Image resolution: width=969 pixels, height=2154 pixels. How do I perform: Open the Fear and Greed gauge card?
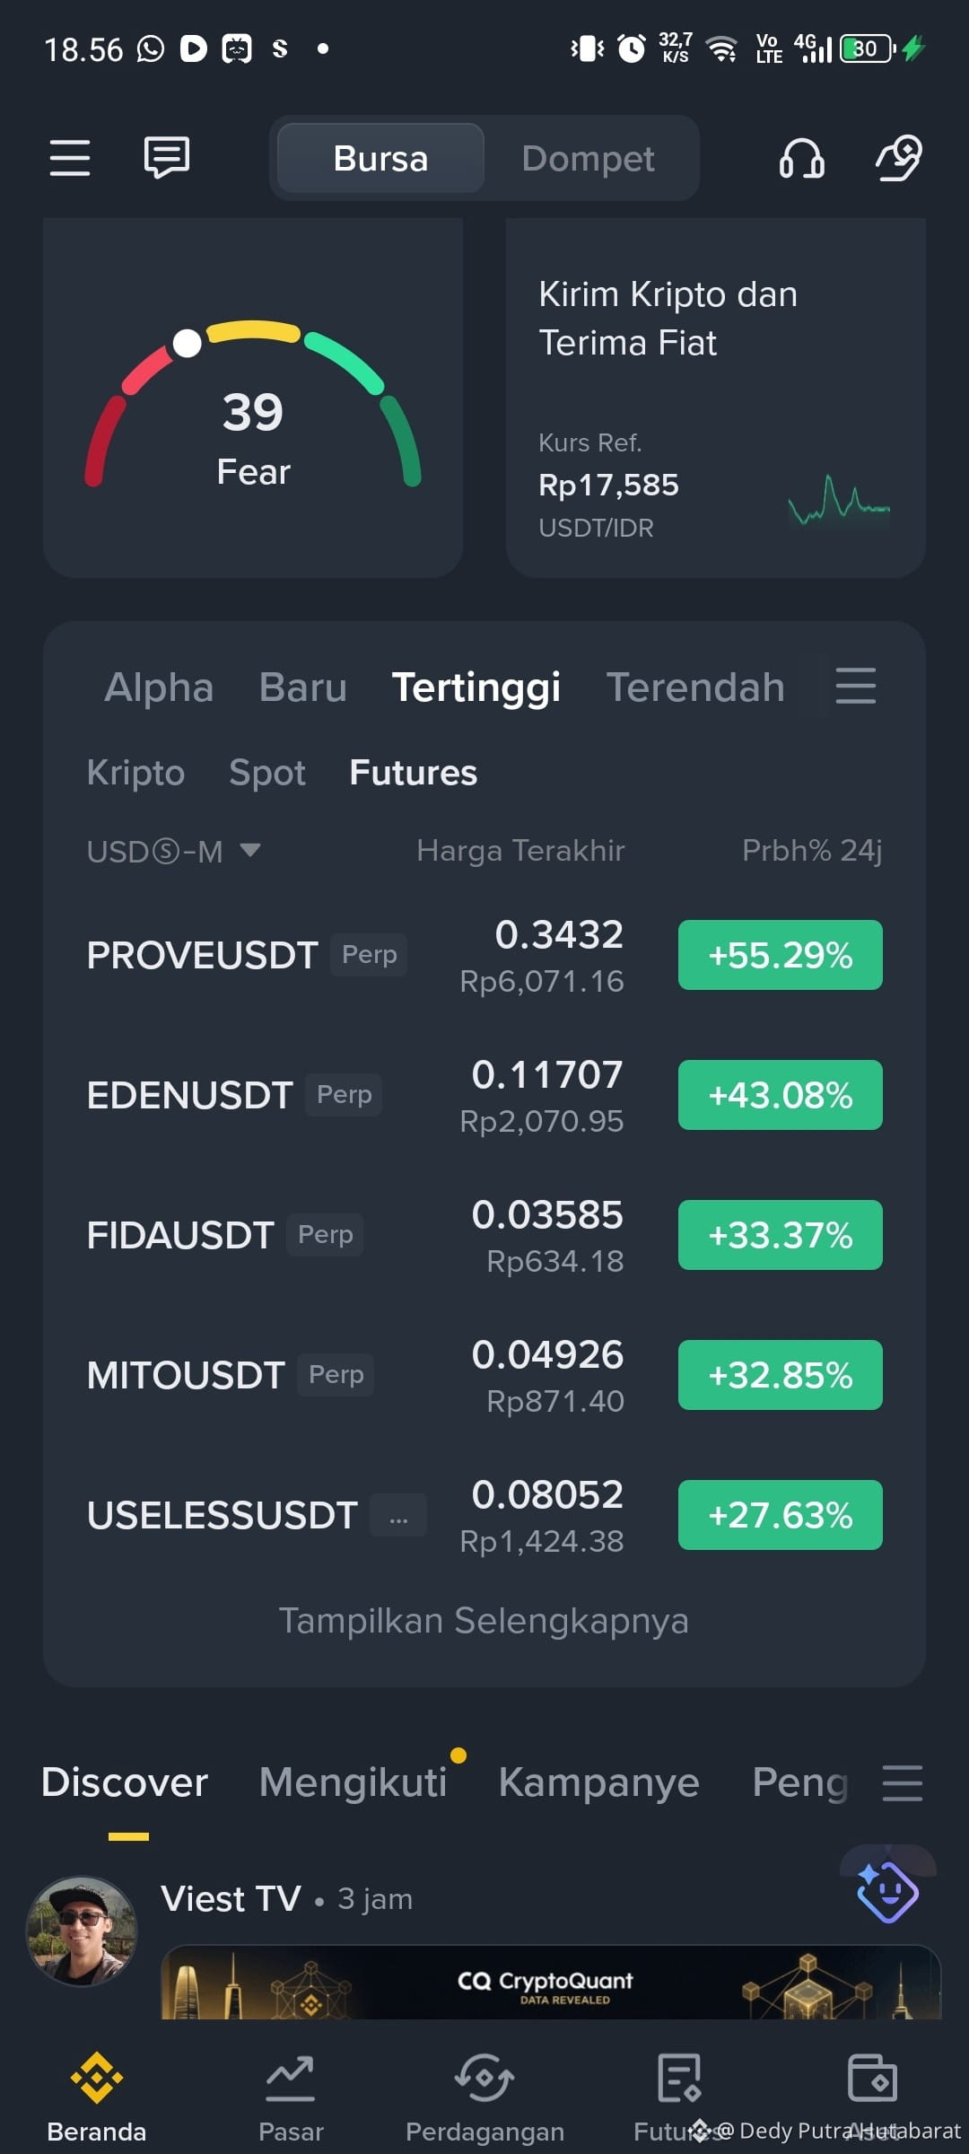[253, 398]
